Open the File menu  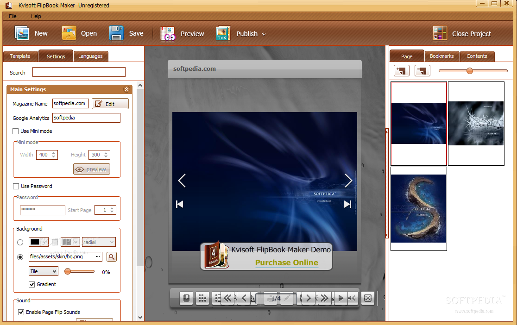pos(13,16)
